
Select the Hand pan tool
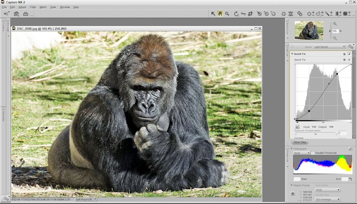pos(220,14)
